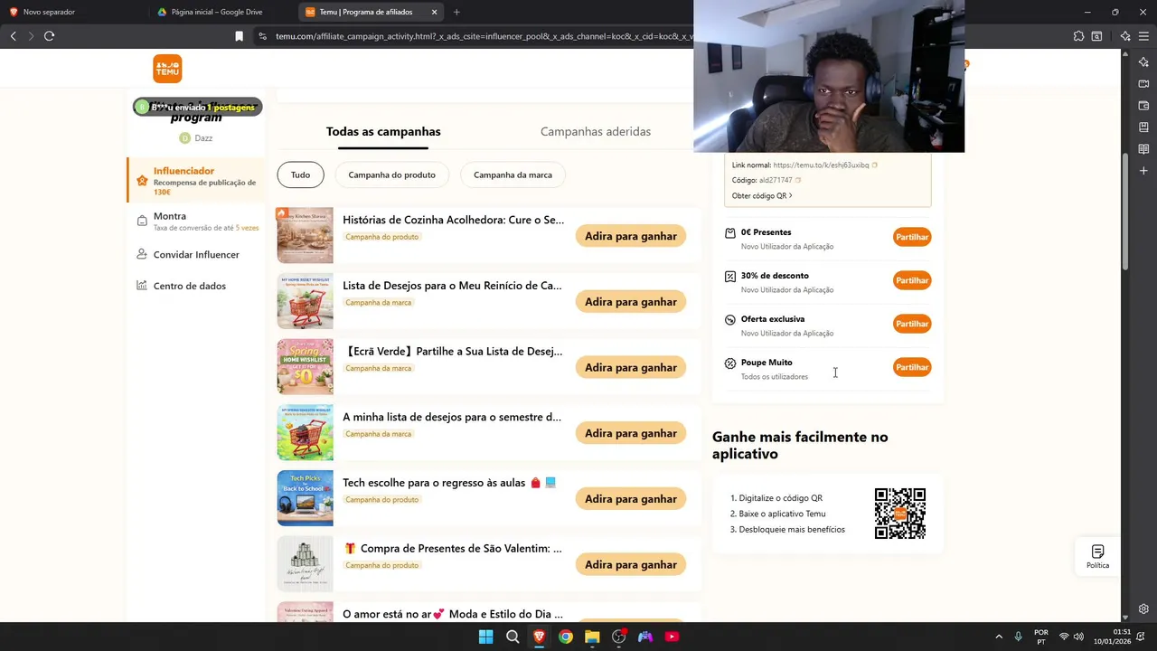Copy the affiliate code ald271747

[x=797, y=181]
